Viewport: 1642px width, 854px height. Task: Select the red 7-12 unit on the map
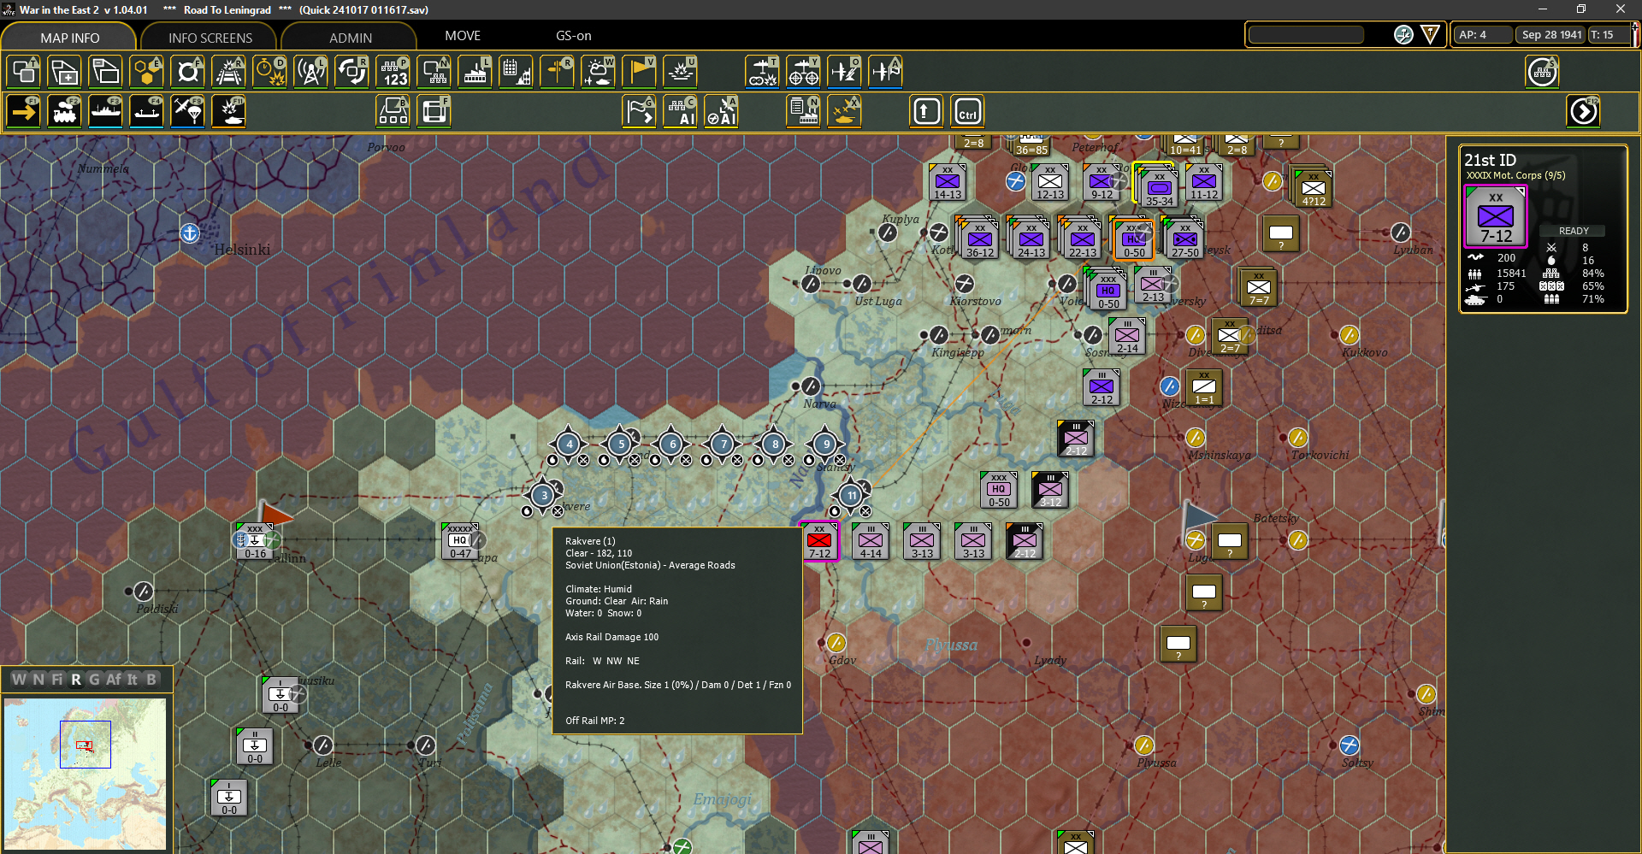[819, 541]
